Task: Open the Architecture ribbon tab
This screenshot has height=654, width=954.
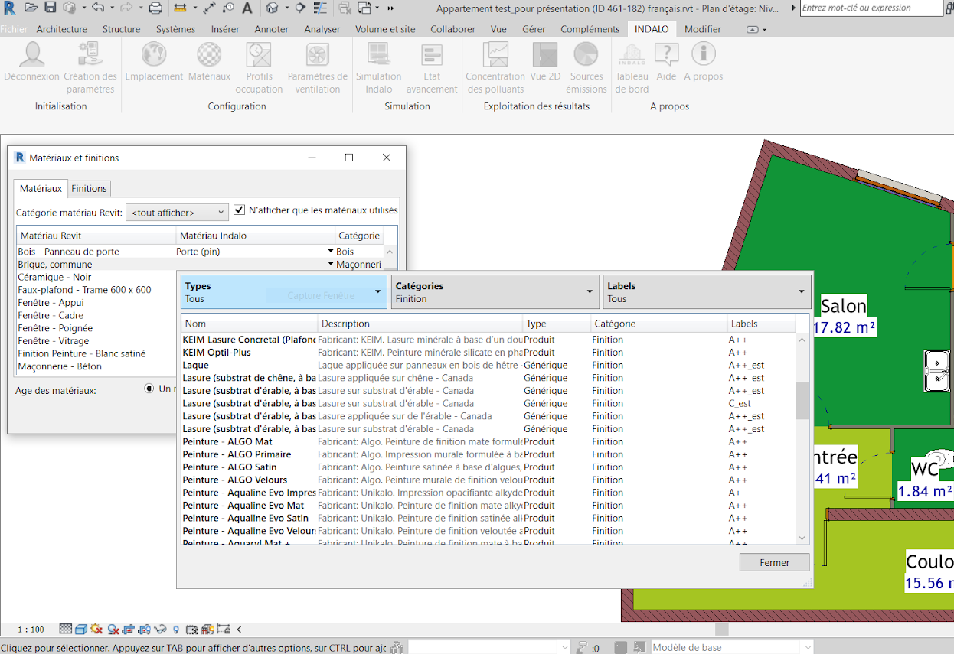Action: pos(62,29)
